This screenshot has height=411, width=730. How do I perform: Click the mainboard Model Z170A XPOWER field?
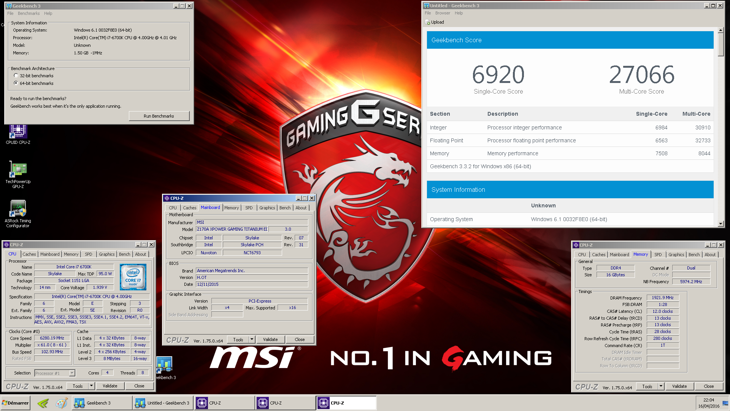point(232,229)
